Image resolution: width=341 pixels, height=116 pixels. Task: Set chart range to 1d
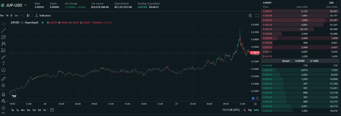(45, 110)
